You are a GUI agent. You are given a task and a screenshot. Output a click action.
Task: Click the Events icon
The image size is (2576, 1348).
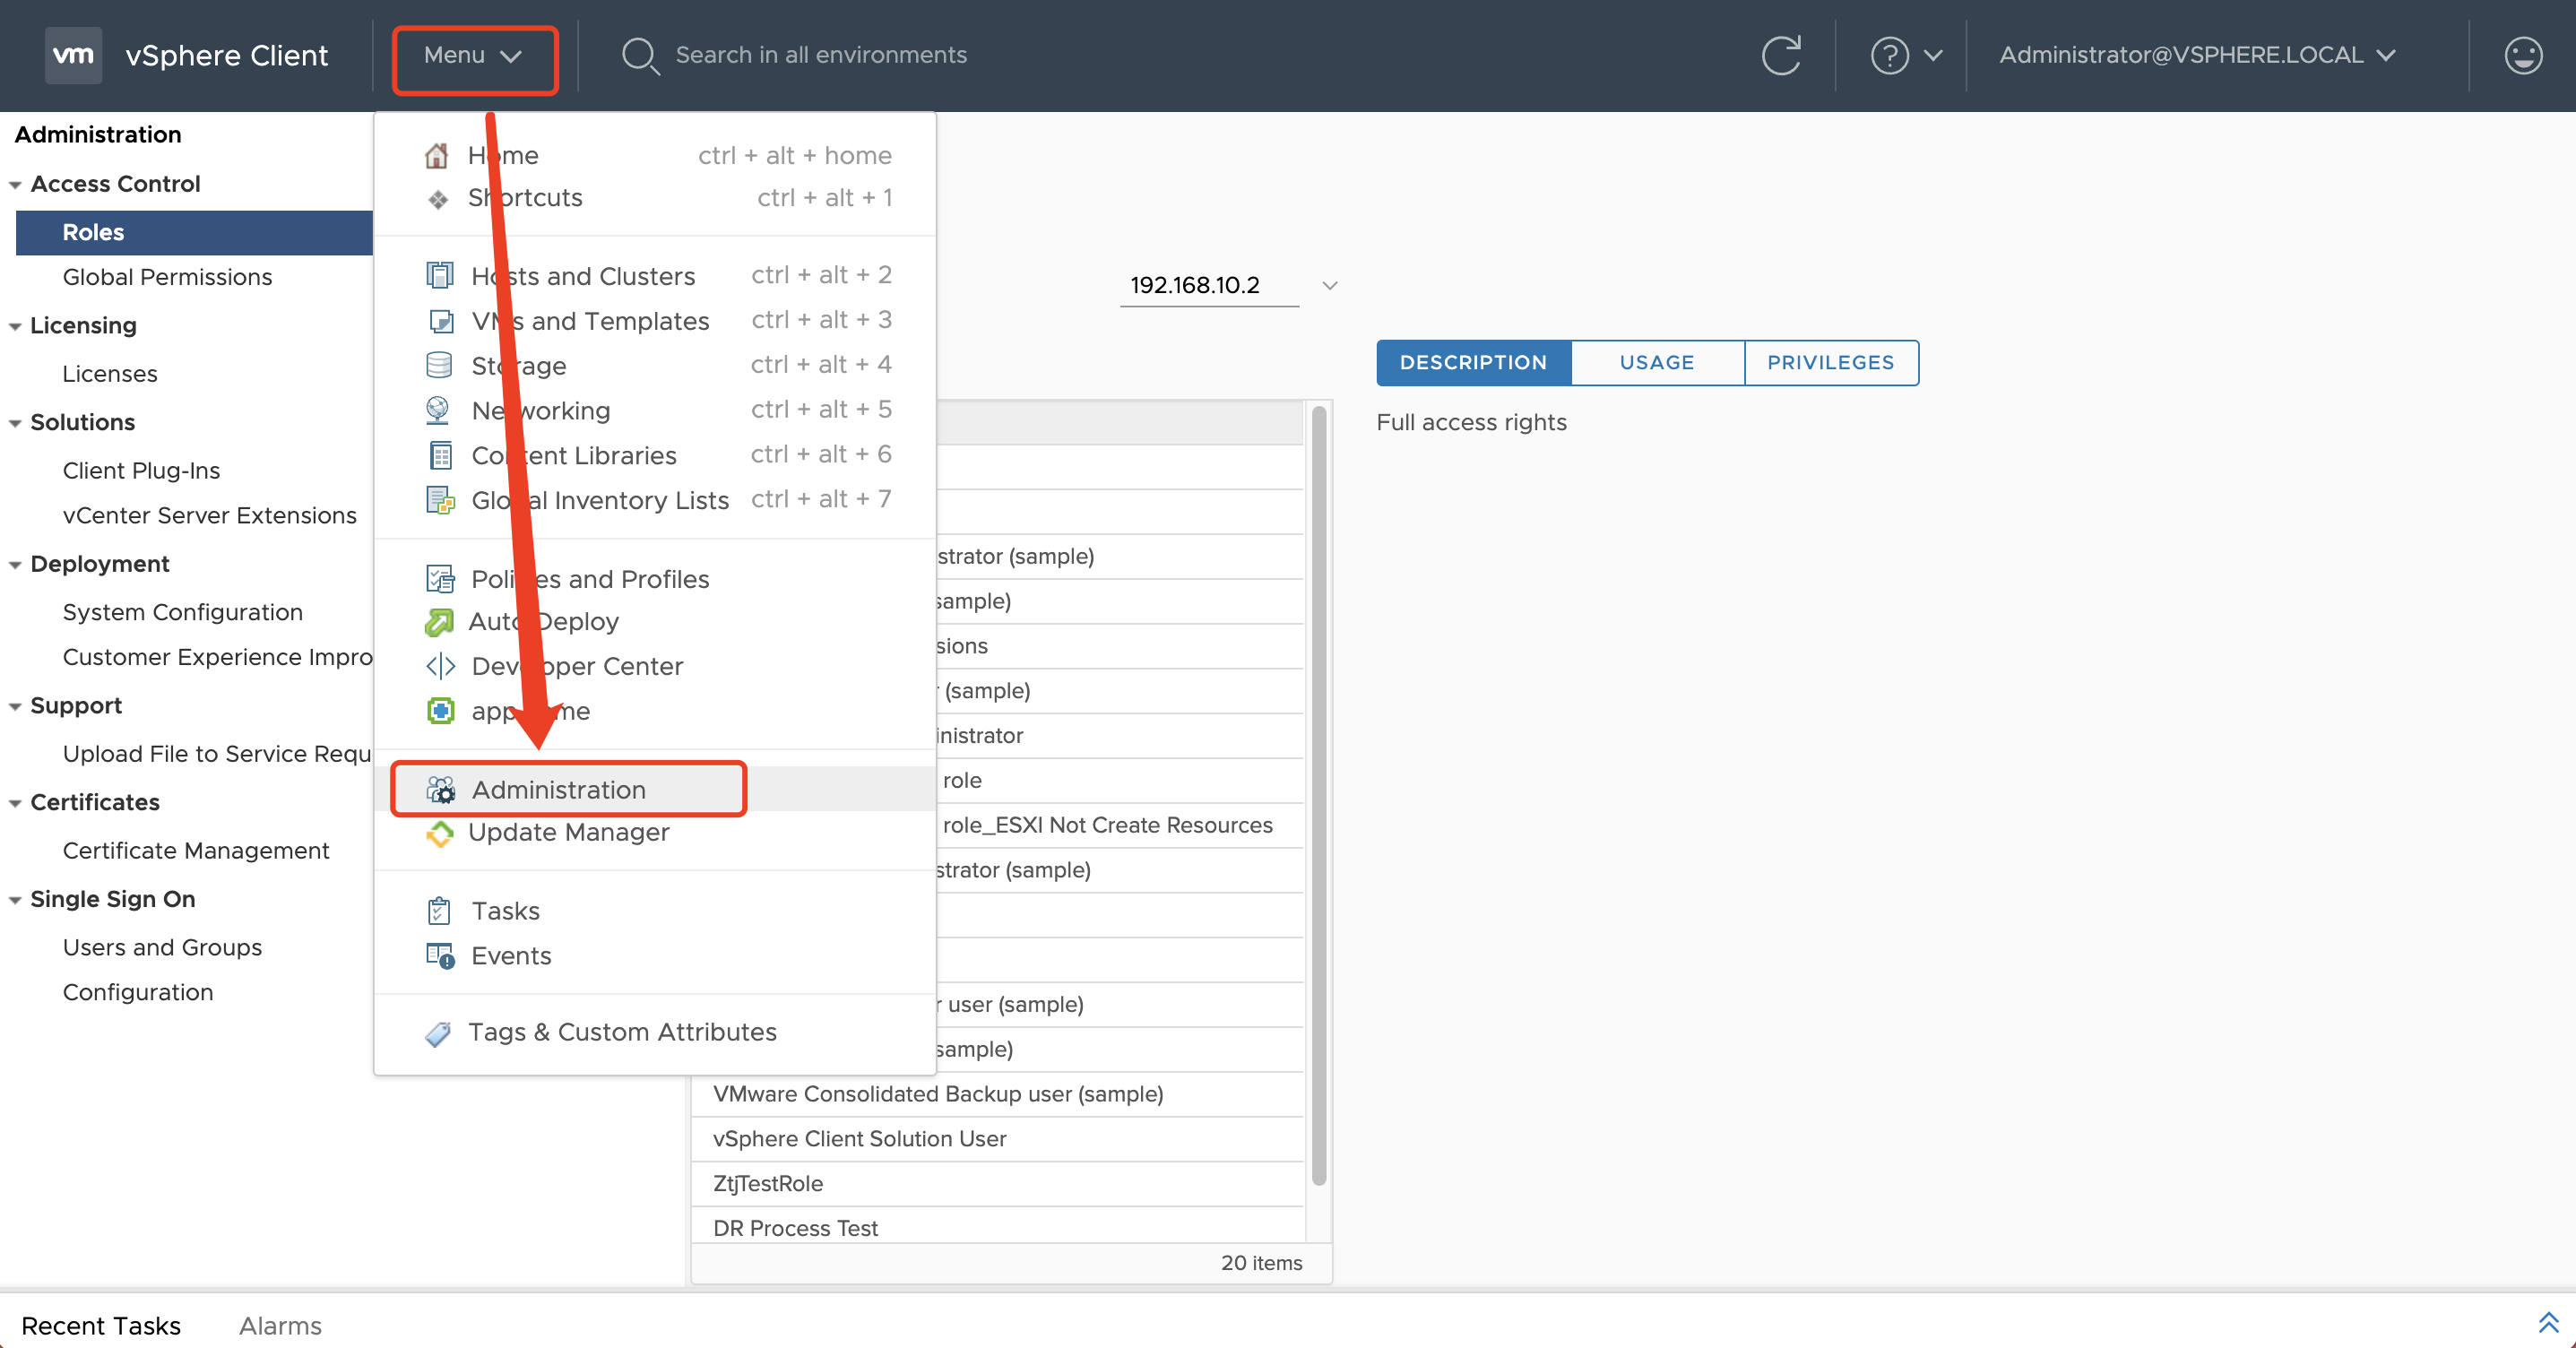pos(441,956)
